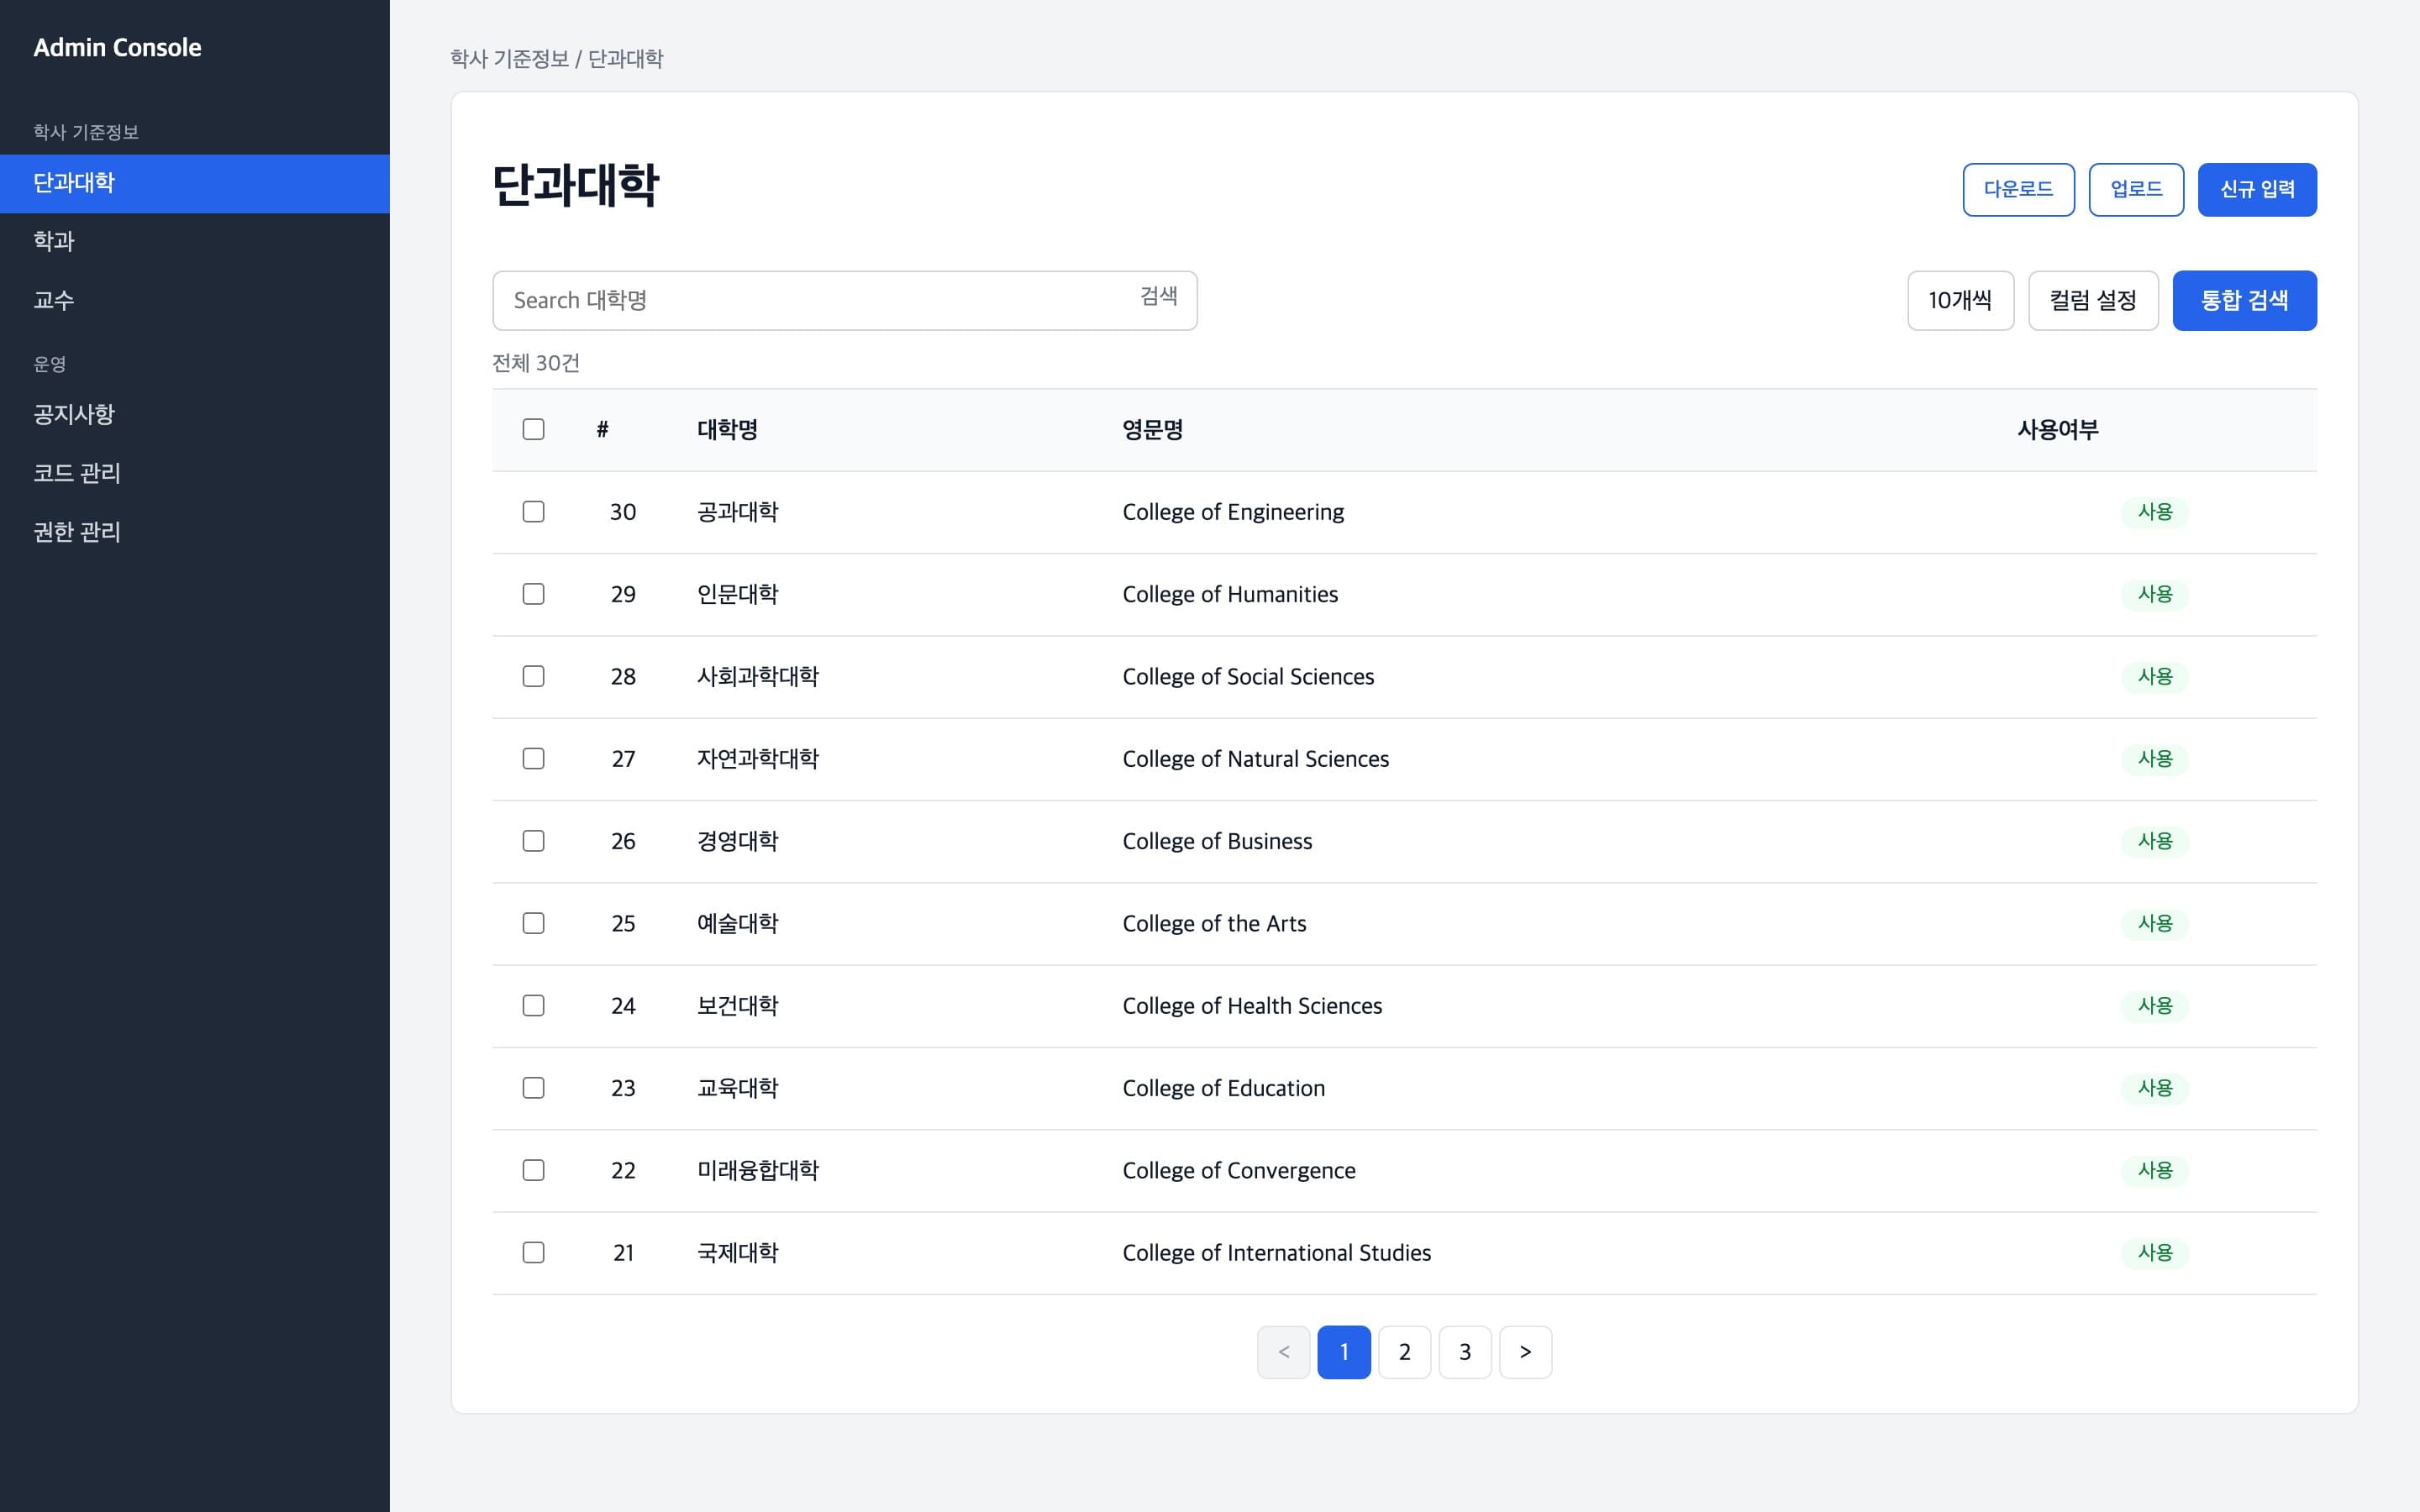
Task: Click the College of Education cell
Action: 1223,1088
